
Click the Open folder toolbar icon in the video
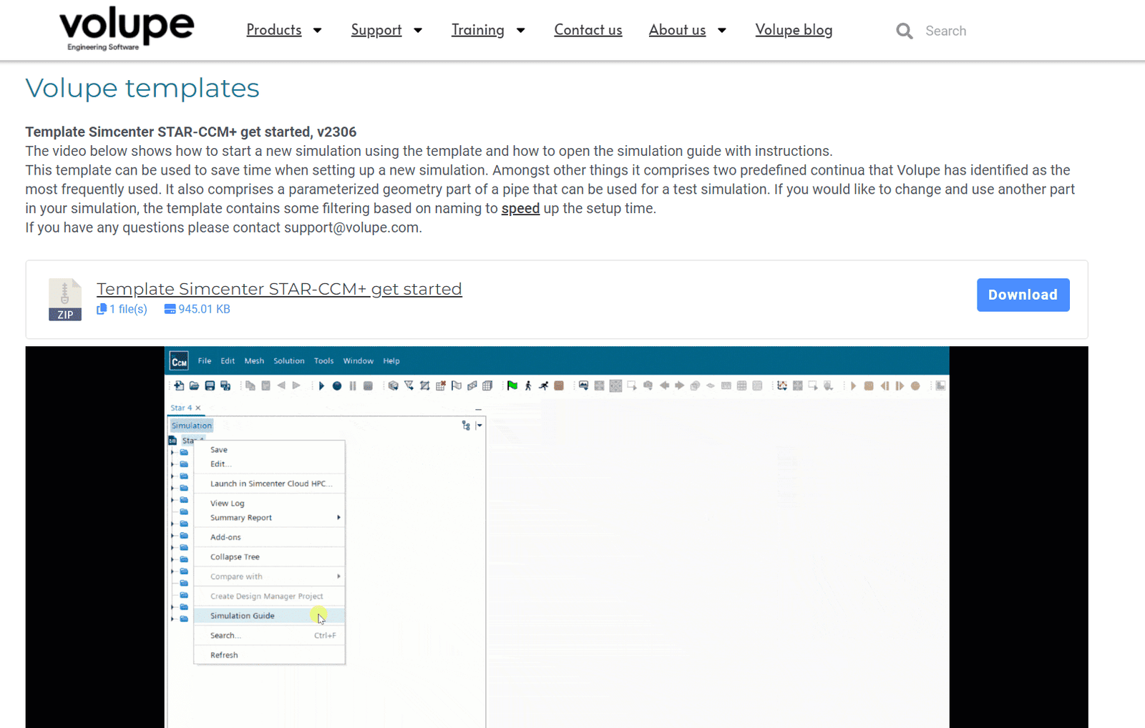tap(194, 385)
